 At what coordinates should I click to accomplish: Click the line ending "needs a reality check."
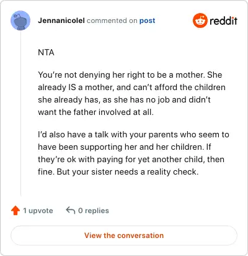[118, 172]
